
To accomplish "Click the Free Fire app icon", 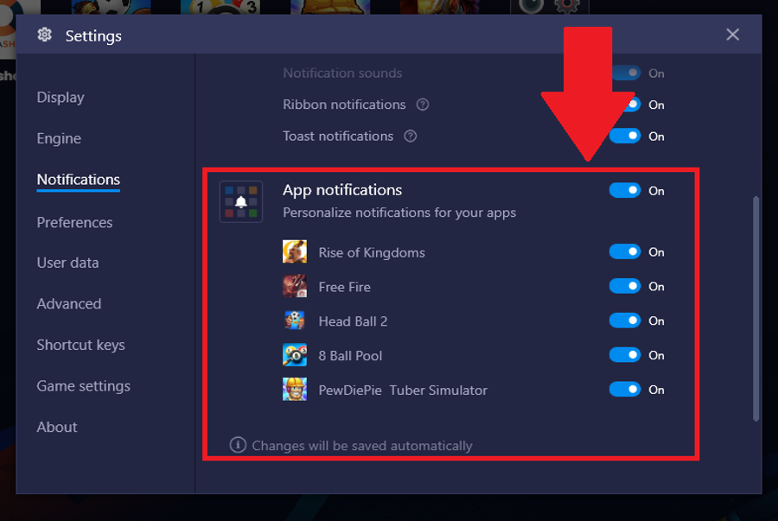I will tap(295, 286).
